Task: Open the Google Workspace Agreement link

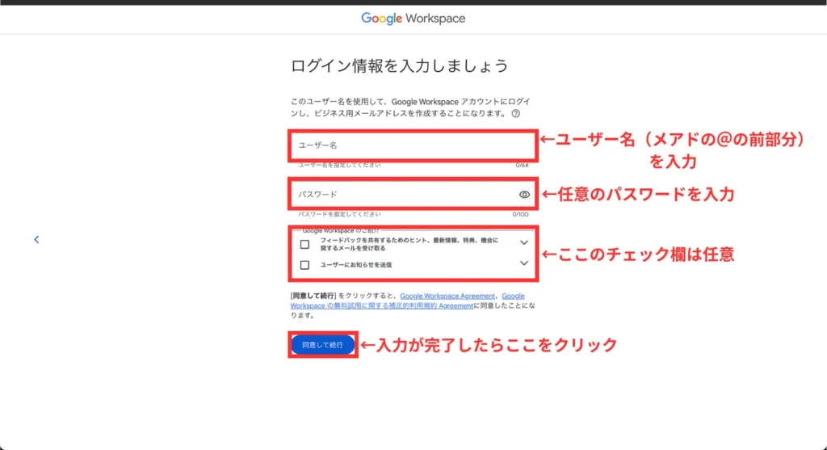Action: [447, 296]
